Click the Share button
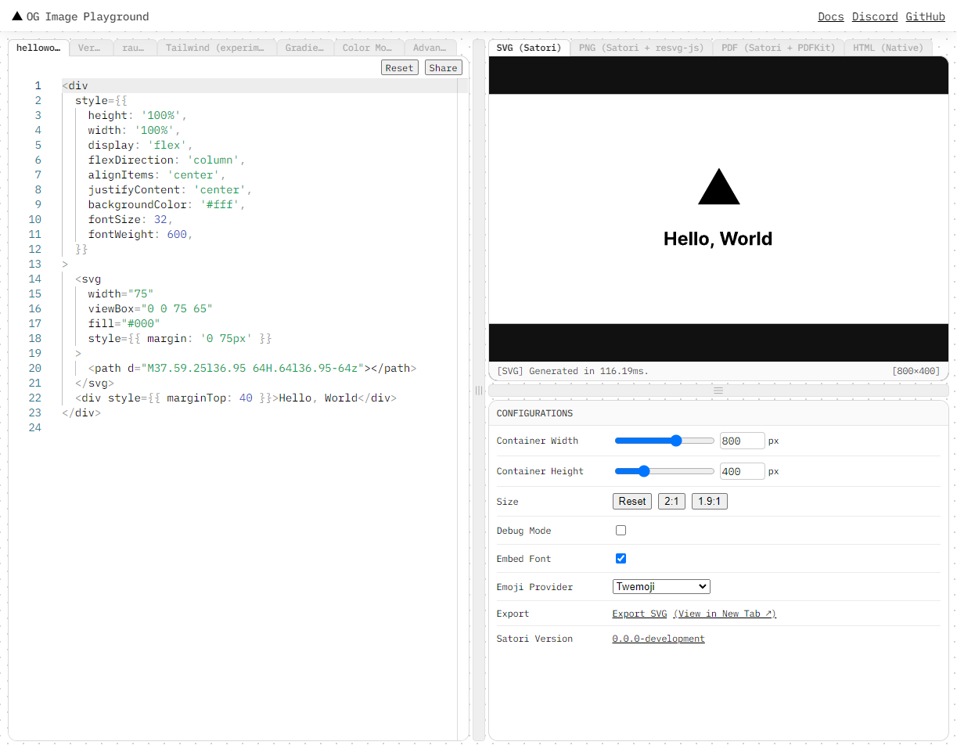 [443, 68]
